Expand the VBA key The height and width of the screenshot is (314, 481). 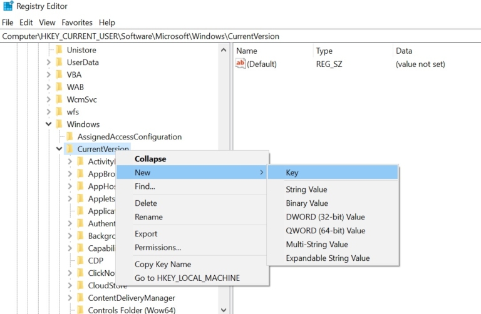tap(48, 74)
